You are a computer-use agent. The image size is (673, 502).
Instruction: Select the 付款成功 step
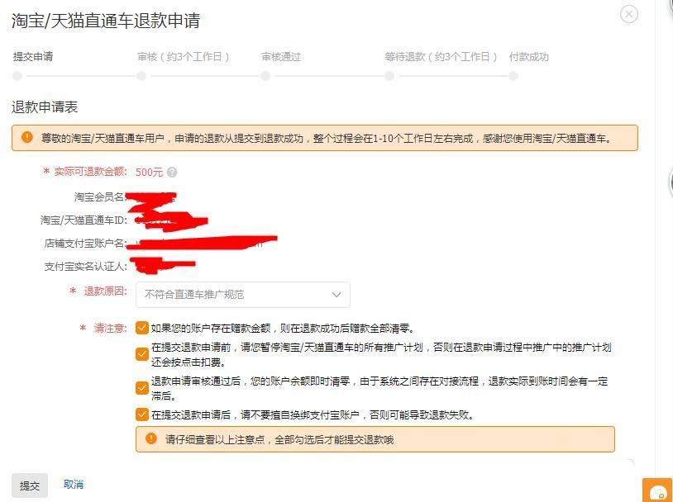[529, 57]
